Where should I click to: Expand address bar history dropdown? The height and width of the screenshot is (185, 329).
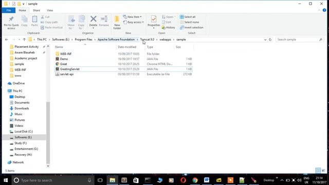click(x=265, y=40)
